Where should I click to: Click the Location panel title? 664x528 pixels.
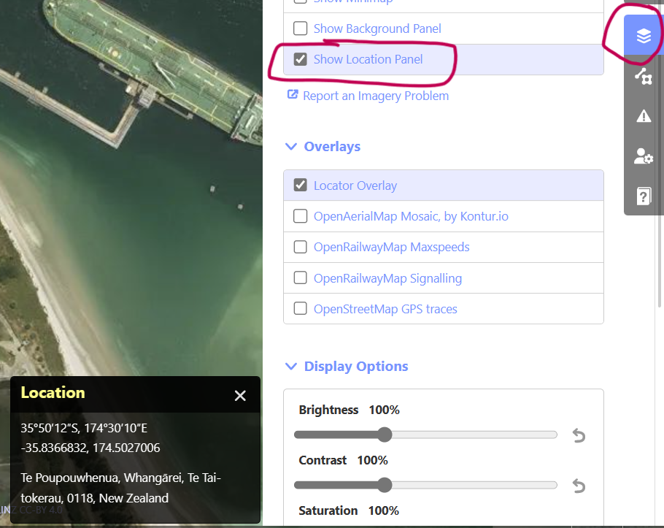(53, 393)
